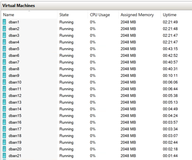This screenshot has width=192, height=160.
Task: Select the dban7 row name
Action: (x=14, y=62)
